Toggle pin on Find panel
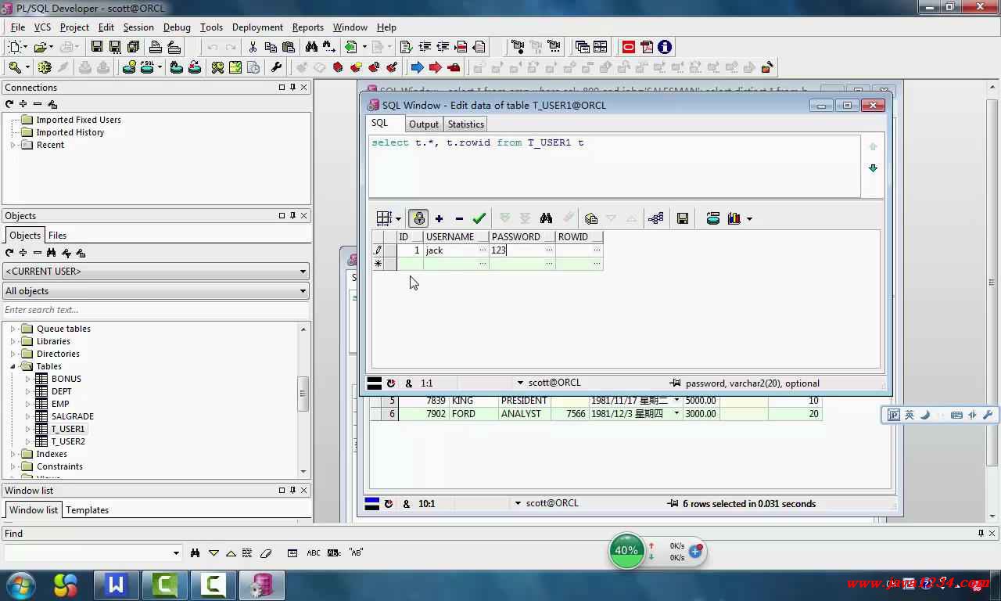The width and height of the screenshot is (1001, 601). point(981,533)
